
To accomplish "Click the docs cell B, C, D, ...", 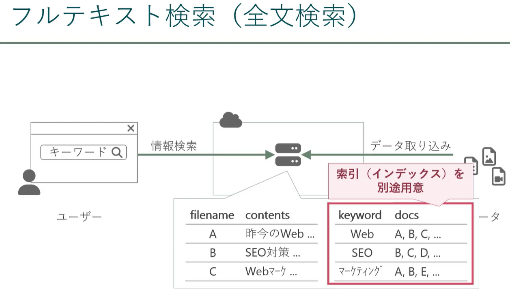I will pos(417,253).
